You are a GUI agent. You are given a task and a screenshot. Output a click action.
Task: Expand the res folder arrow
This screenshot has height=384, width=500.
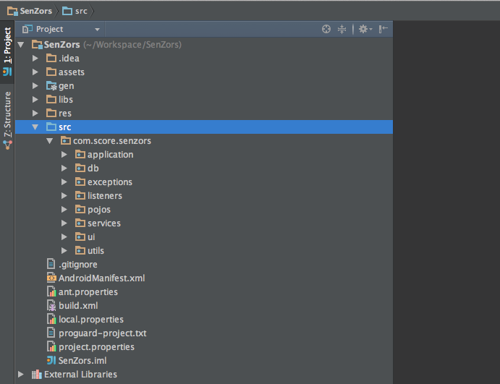(35, 113)
